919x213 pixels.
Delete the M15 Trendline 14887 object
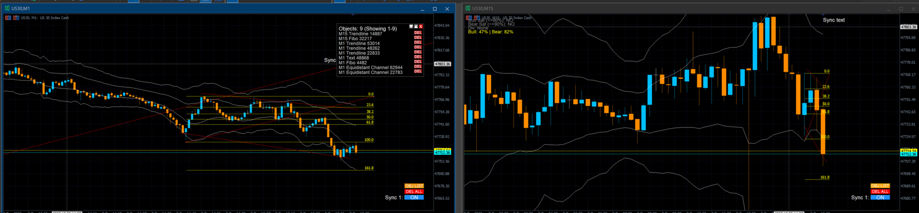pos(418,33)
